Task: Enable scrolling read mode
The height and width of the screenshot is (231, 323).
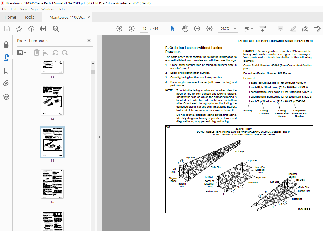Action: coord(262,29)
